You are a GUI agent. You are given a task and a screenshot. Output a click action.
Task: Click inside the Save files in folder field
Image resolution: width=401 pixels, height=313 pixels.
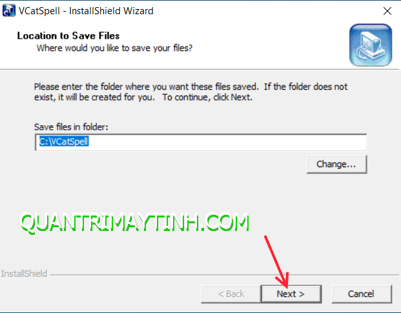(x=201, y=143)
